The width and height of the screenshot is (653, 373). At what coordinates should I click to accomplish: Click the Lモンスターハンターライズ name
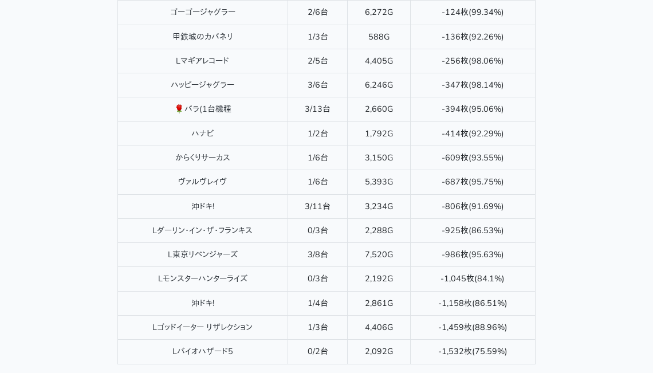(x=203, y=278)
